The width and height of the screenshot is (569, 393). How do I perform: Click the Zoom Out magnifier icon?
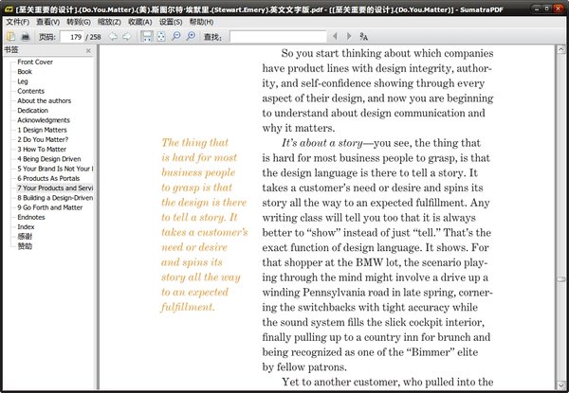[x=176, y=36]
